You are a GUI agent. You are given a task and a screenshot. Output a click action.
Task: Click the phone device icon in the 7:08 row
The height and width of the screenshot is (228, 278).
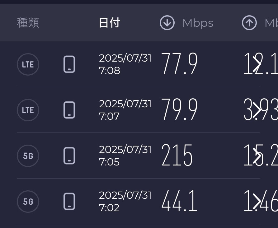[69, 64]
